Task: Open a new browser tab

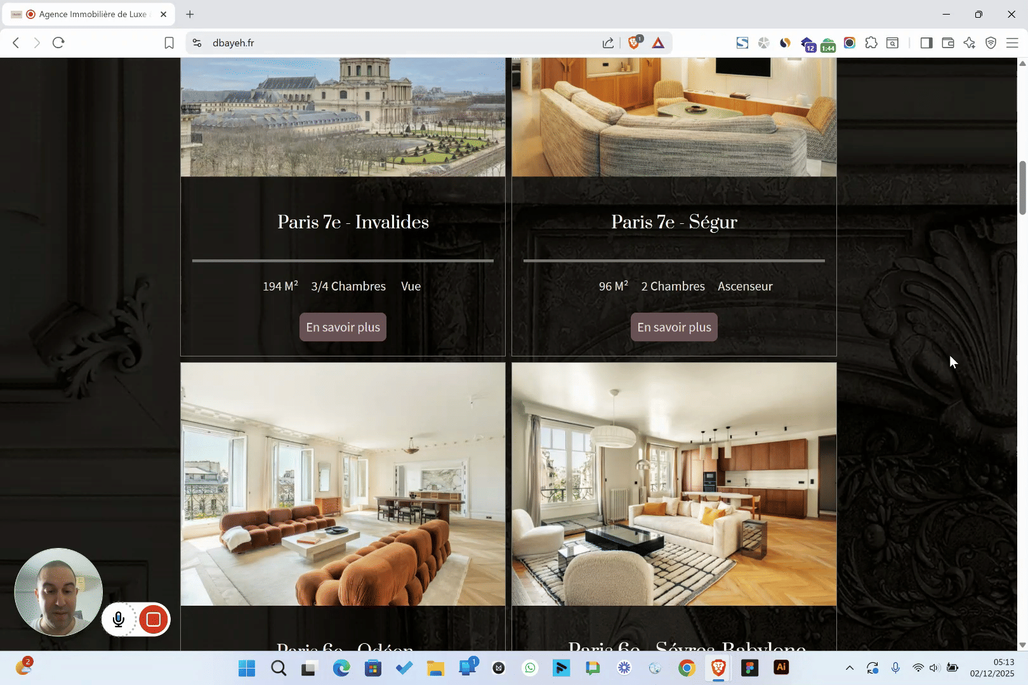Action: click(x=190, y=14)
